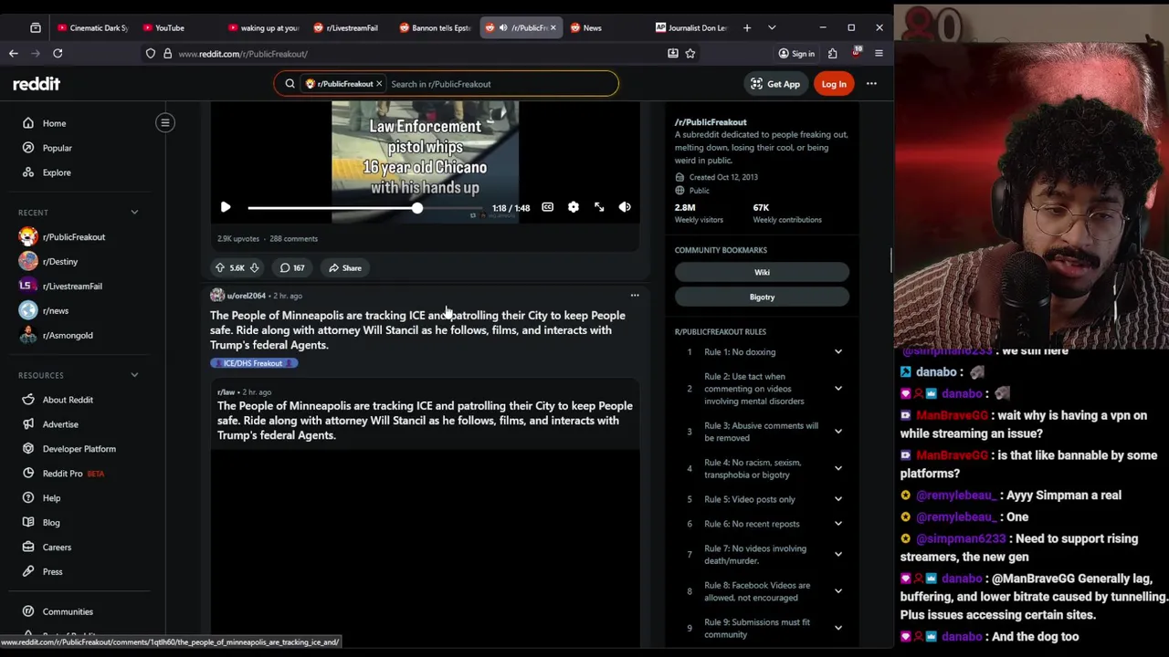Open a new browser tab

click(747, 28)
